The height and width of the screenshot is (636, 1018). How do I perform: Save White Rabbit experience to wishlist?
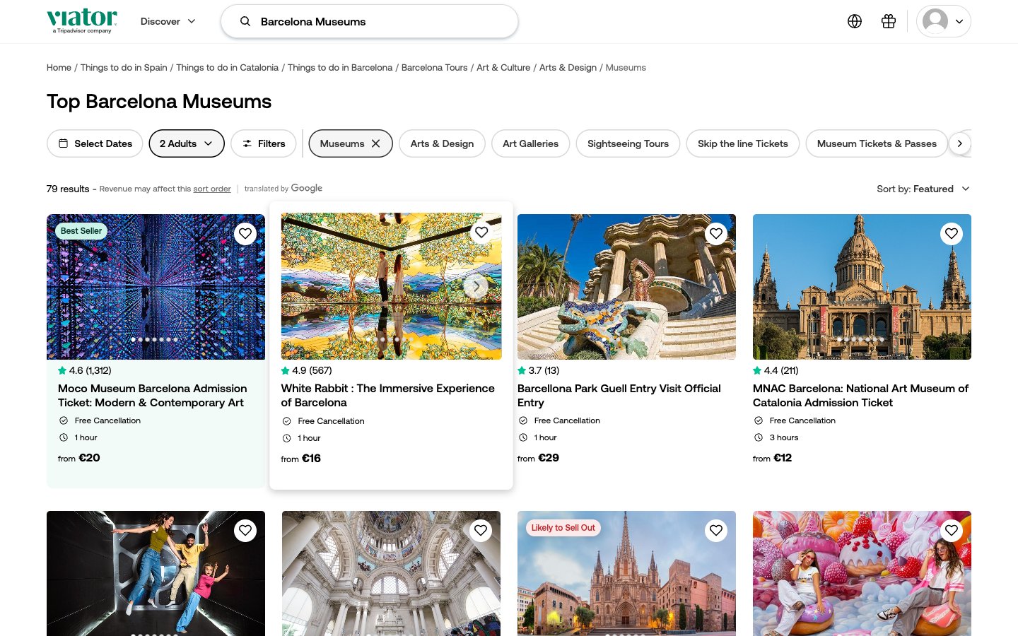click(481, 232)
